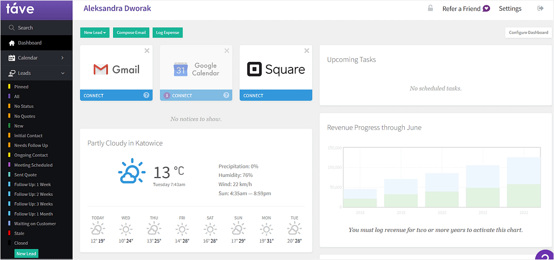Viewport: 554px width, 260px height.
Task: Open the Search field in sidebar
Action: [x=36, y=28]
